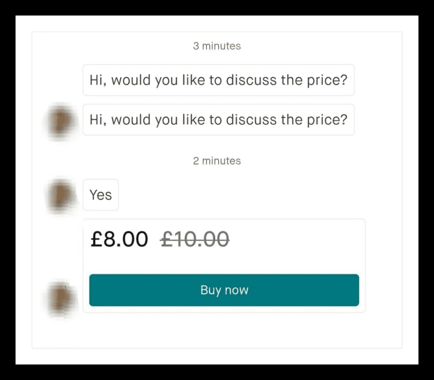Viewport: 434px width, 380px height.
Task: Tap blurred thumbnail beside 'Hi, would you' message
Action: 60,121
